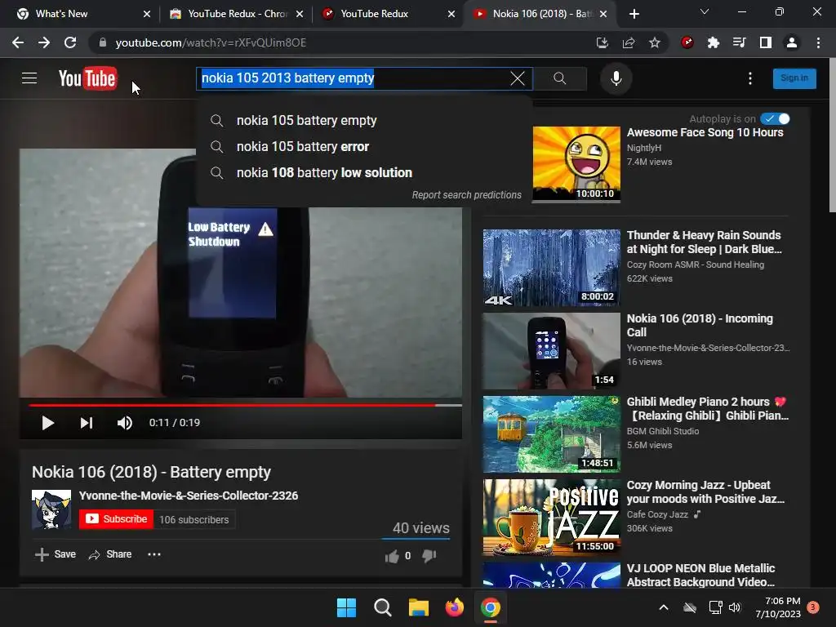Viewport: 836px width, 627px height.
Task: Share this page icon in address bar
Action: (x=629, y=42)
